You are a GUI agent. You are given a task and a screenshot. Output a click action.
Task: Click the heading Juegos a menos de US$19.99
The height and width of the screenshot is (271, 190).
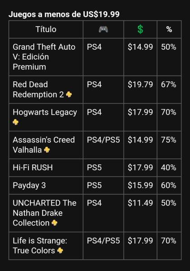pyautogui.click(x=64, y=14)
